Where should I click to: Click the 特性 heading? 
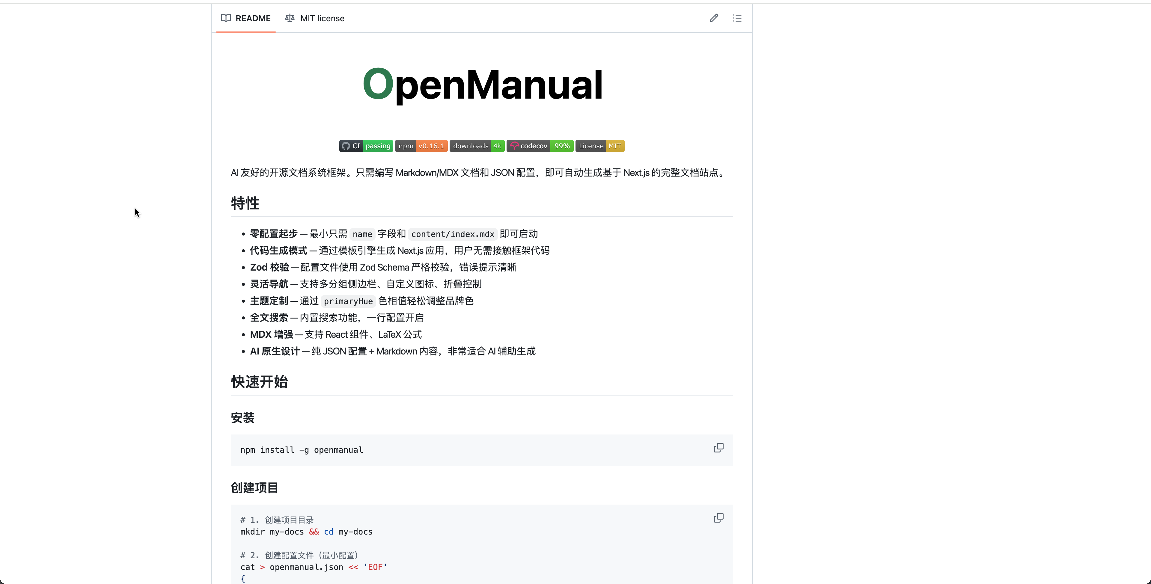(x=245, y=203)
